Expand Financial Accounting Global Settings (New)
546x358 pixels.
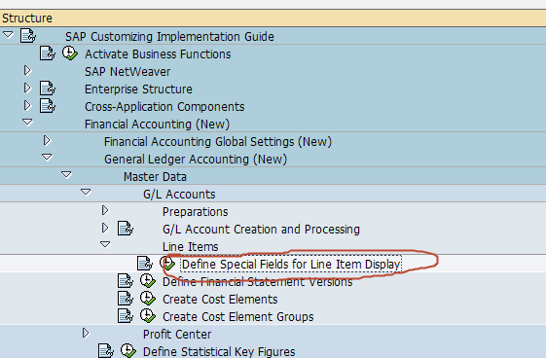click(x=47, y=140)
